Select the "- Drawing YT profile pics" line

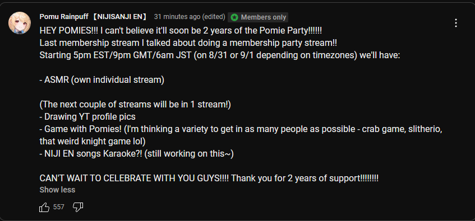(x=87, y=117)
